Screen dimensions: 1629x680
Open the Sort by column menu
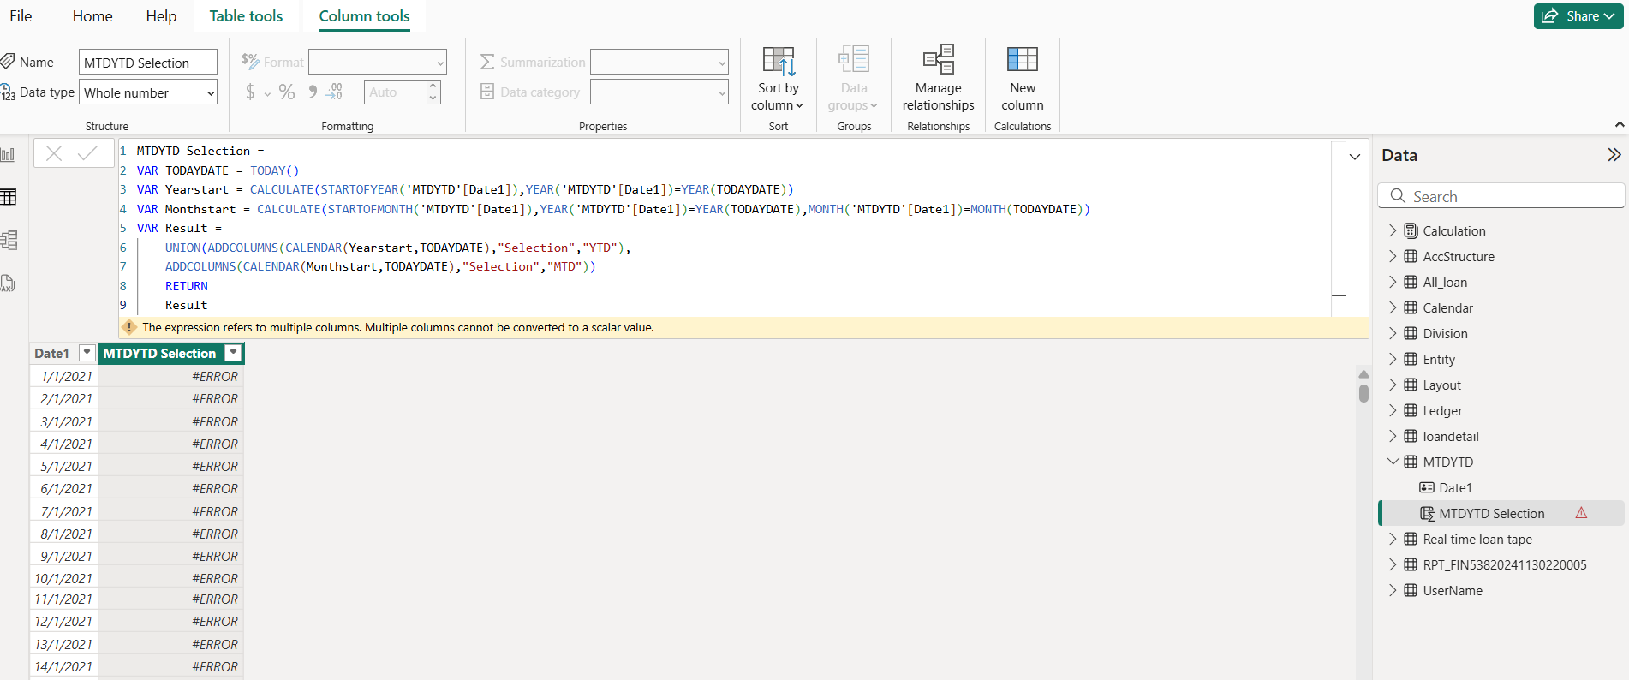click(x=778, y=79)
